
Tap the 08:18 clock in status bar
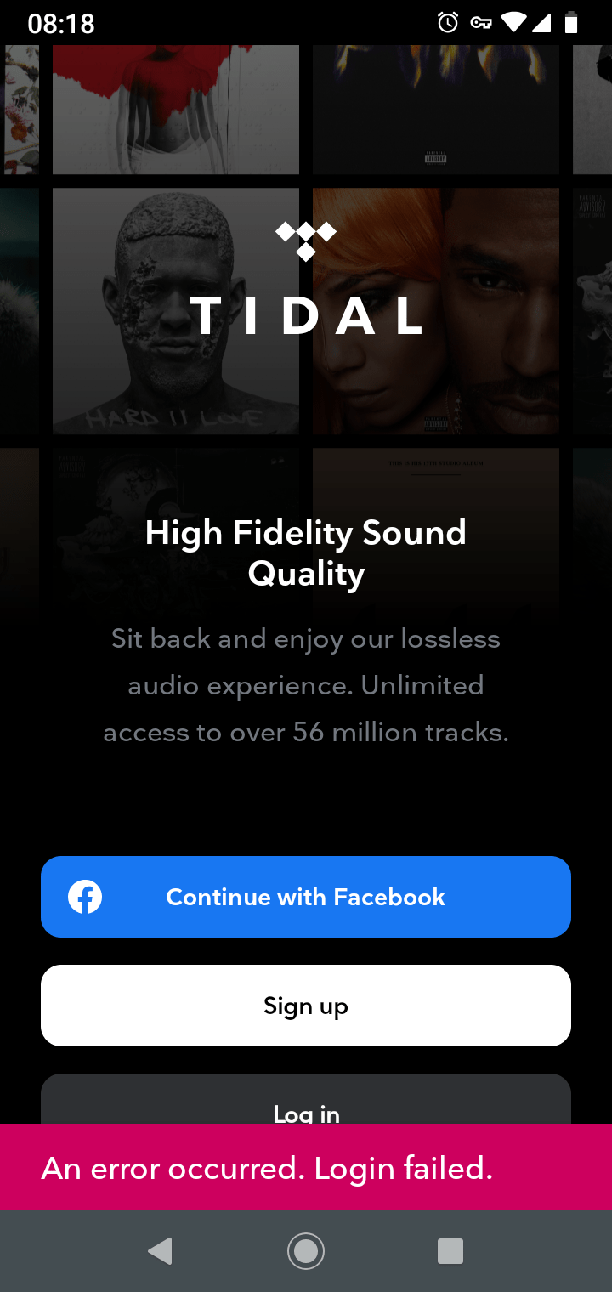tap(61, 23)
